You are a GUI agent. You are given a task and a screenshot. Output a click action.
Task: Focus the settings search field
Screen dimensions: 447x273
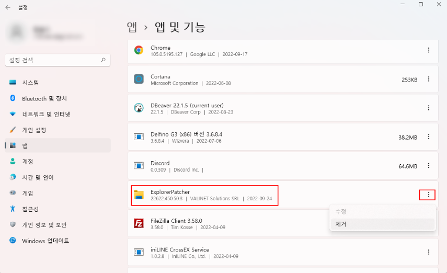click(x=58, y=60)
